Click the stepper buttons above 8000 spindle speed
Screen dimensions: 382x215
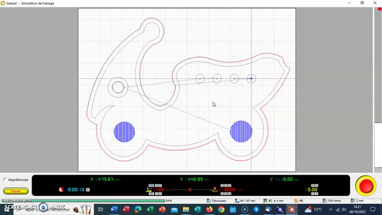coord(225,185)
